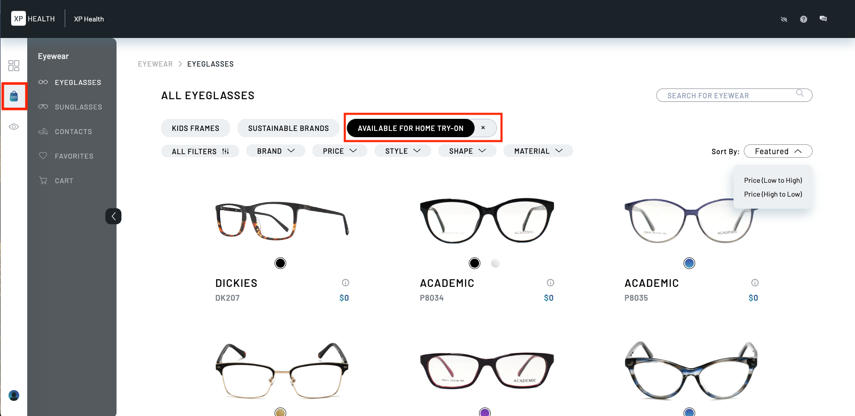Expand the Shape filter dropdown

coord(467,151)
